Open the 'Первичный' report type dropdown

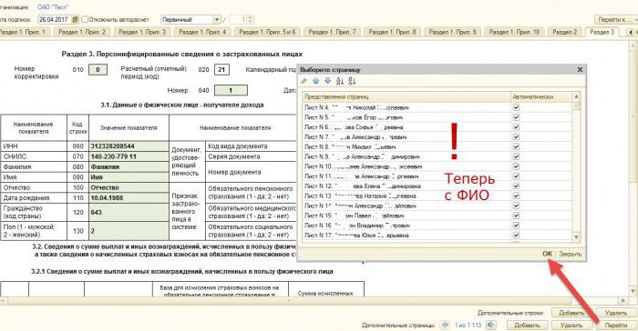click(x=217, y=19)
